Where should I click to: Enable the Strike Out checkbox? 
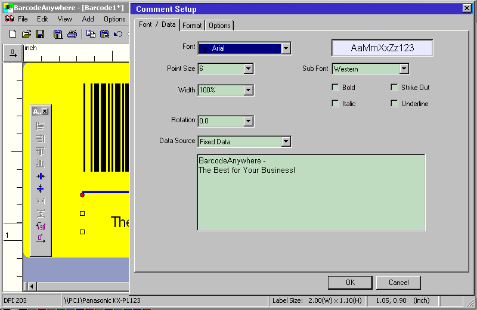(x=394, y=88)
